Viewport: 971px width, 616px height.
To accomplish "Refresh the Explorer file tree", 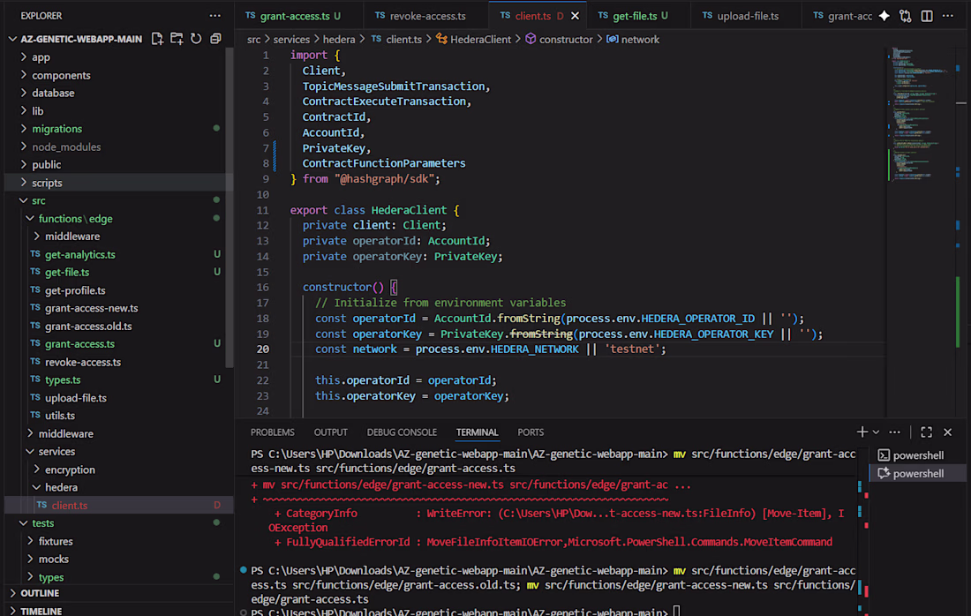I will (x=196, y=39).
